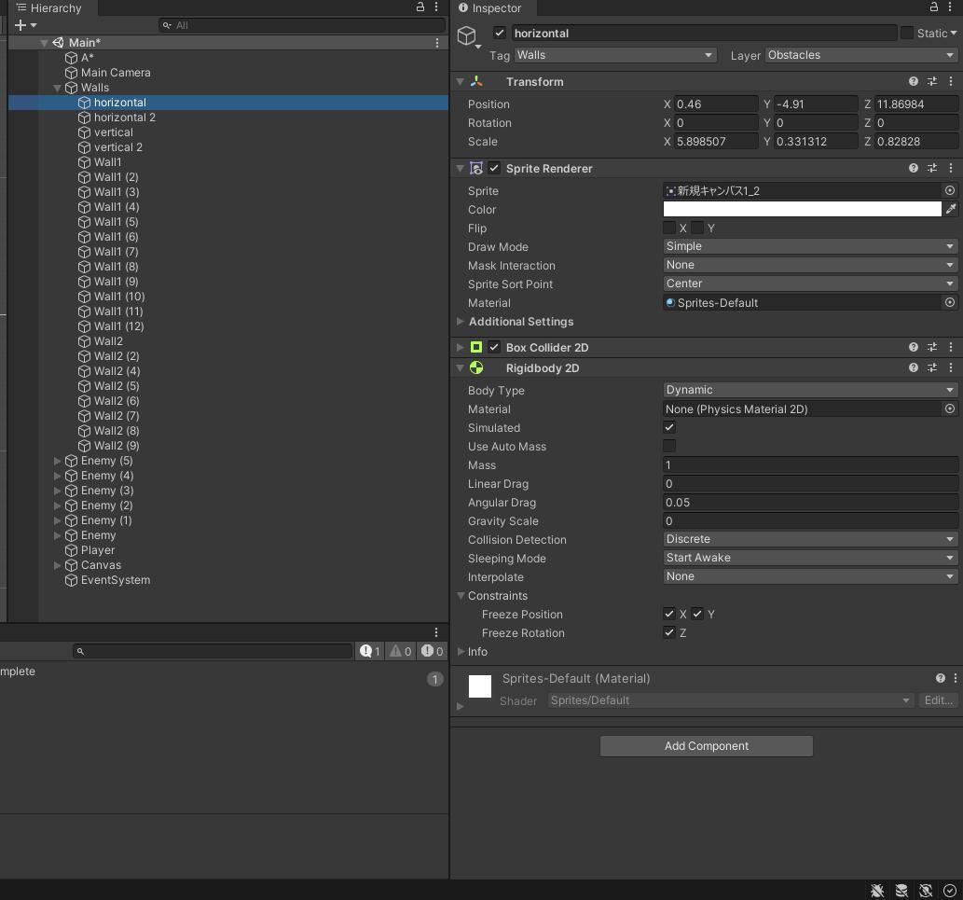Switch to the Inspector tab
Image resolution: width=963 pixels, height=900 pixels.
pyautogui.click(x=490, y=8)
